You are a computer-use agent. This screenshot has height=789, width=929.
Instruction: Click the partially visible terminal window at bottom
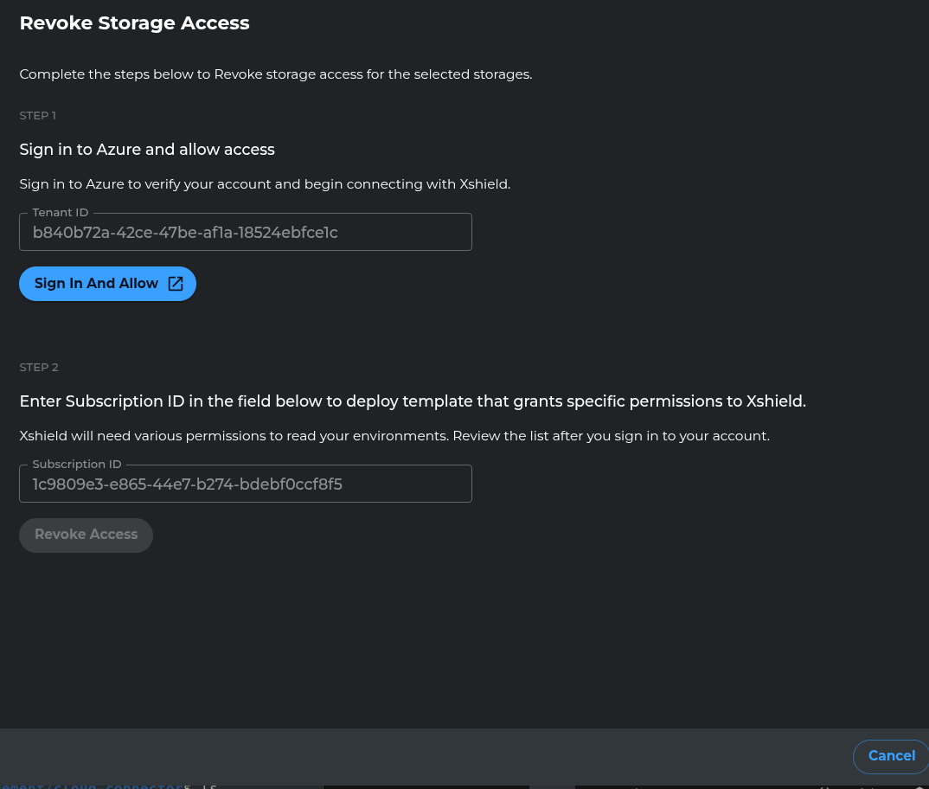pos(426,787)
